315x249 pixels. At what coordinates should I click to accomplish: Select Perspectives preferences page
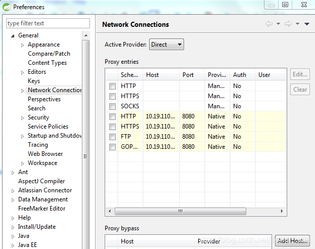point(44,99)
